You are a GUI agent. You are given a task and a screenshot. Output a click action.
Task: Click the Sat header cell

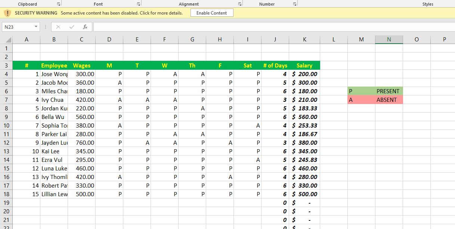click(248, 66)
